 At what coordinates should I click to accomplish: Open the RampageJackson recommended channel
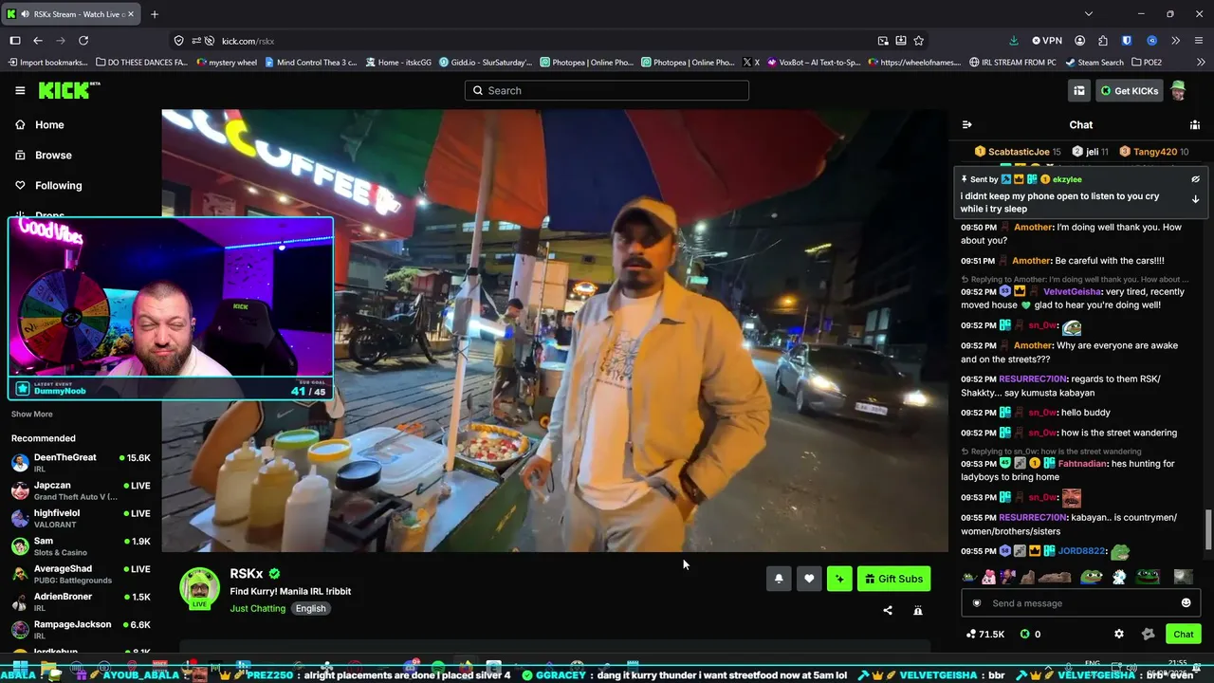[x=81, y=630]
